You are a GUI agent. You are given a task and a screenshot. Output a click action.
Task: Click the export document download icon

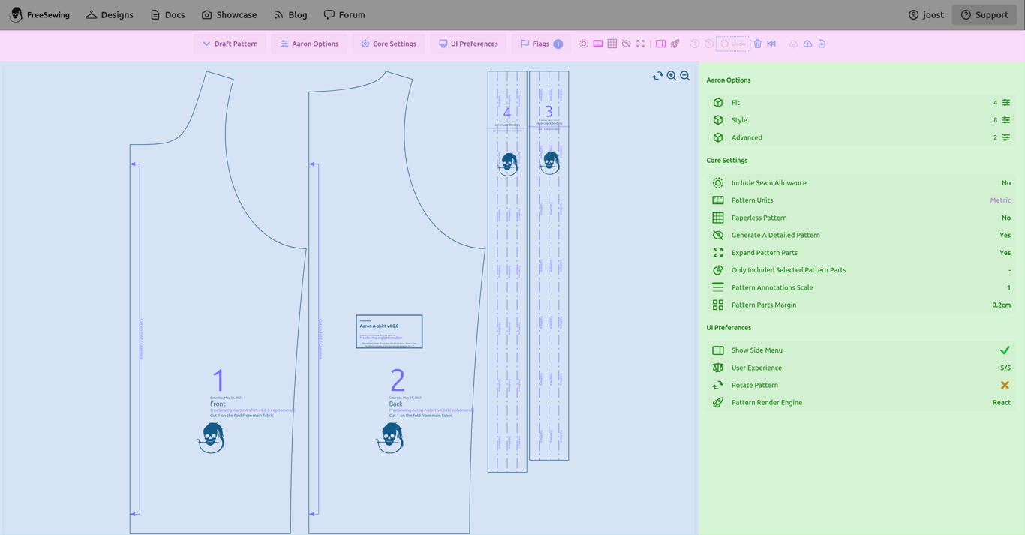click(x=822, y=44)
